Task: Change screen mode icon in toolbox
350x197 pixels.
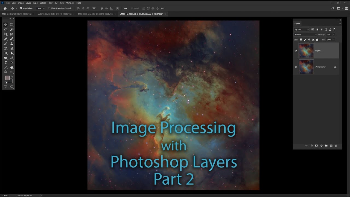Action: [12, 87]
